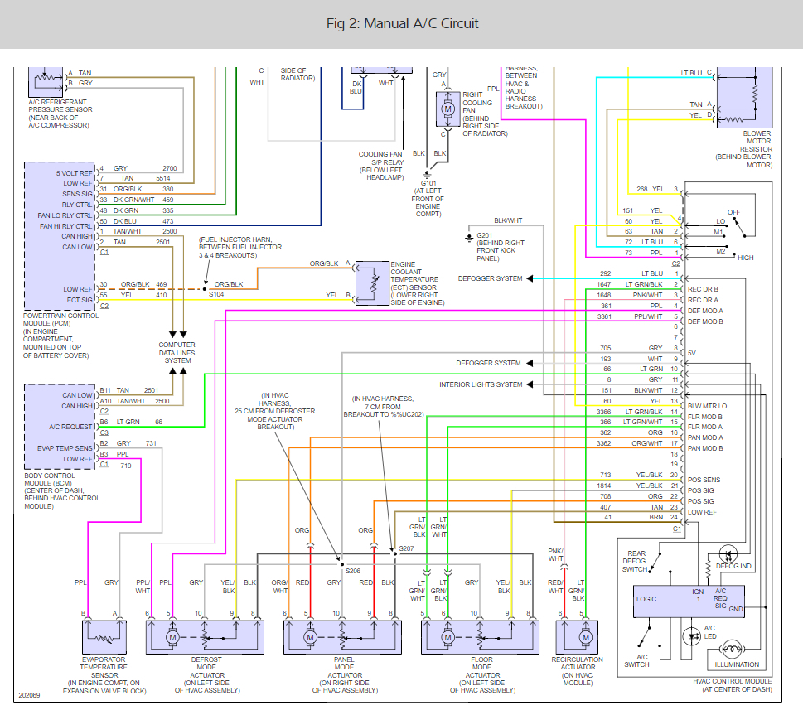
Task: Click wire circuit number 3361
Action: pos(604,316)
